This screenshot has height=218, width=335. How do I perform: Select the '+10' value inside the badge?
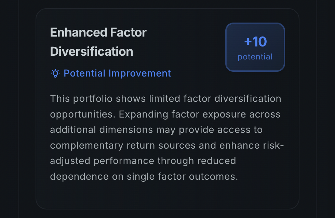(255, 41)
